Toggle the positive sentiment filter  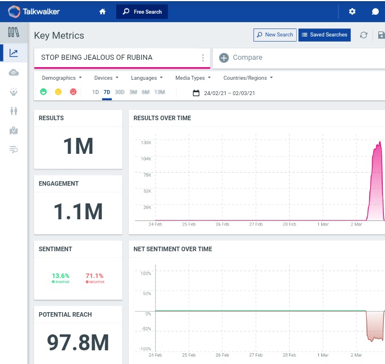click(43, 92)
